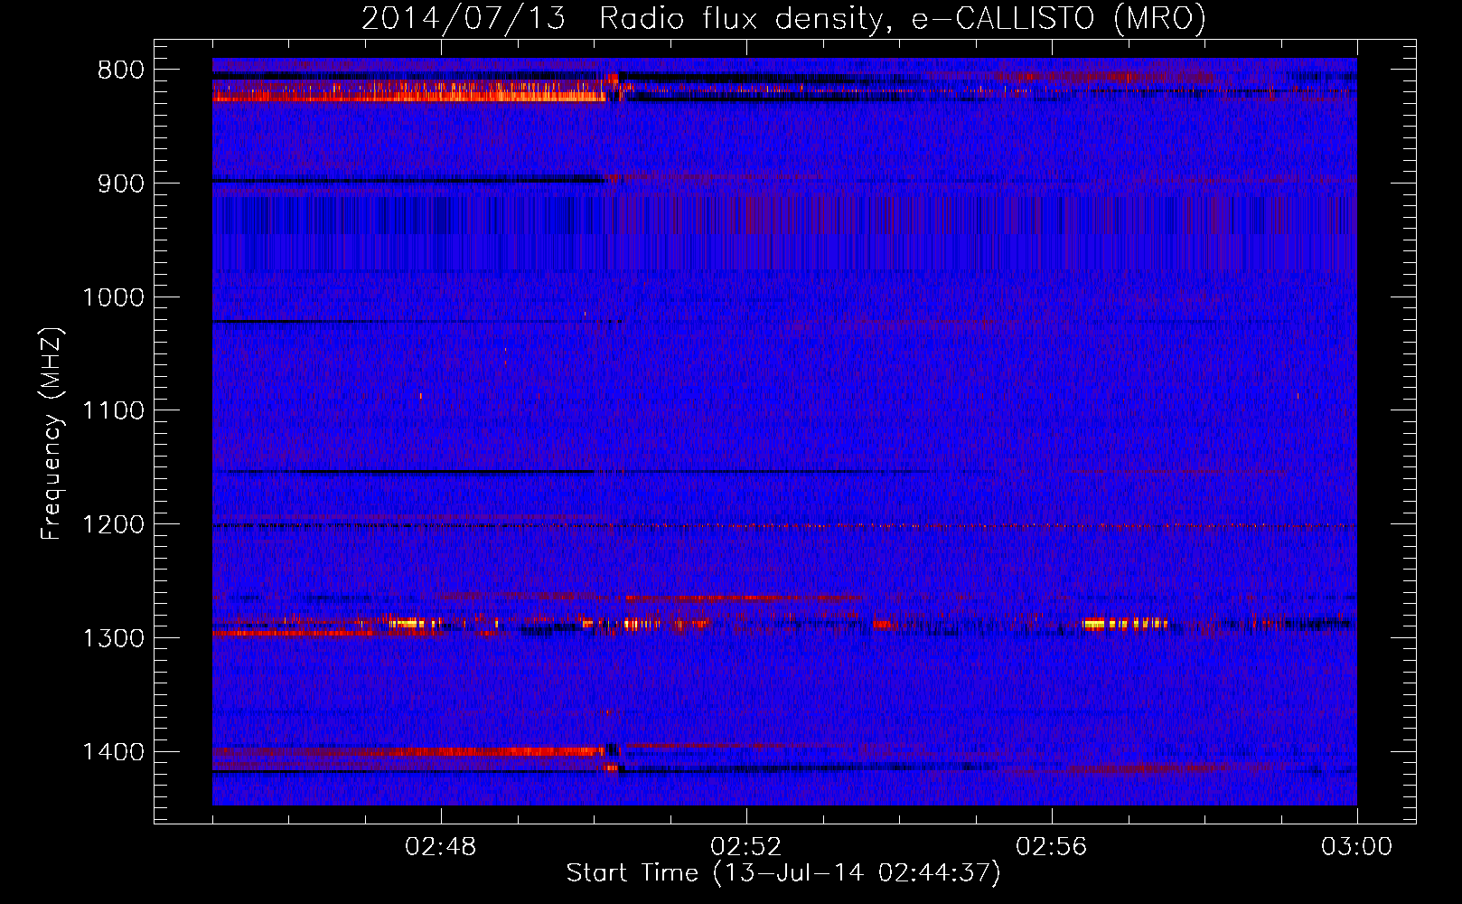1462x904 pixels.
Task: Click the 02:48 time tick label
Action: pos(441,847)
